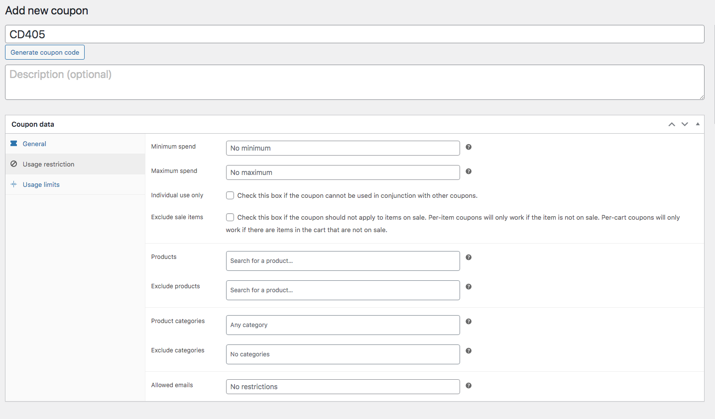
Task: Click the help icon beside Products field
Action: pos(469,257)
